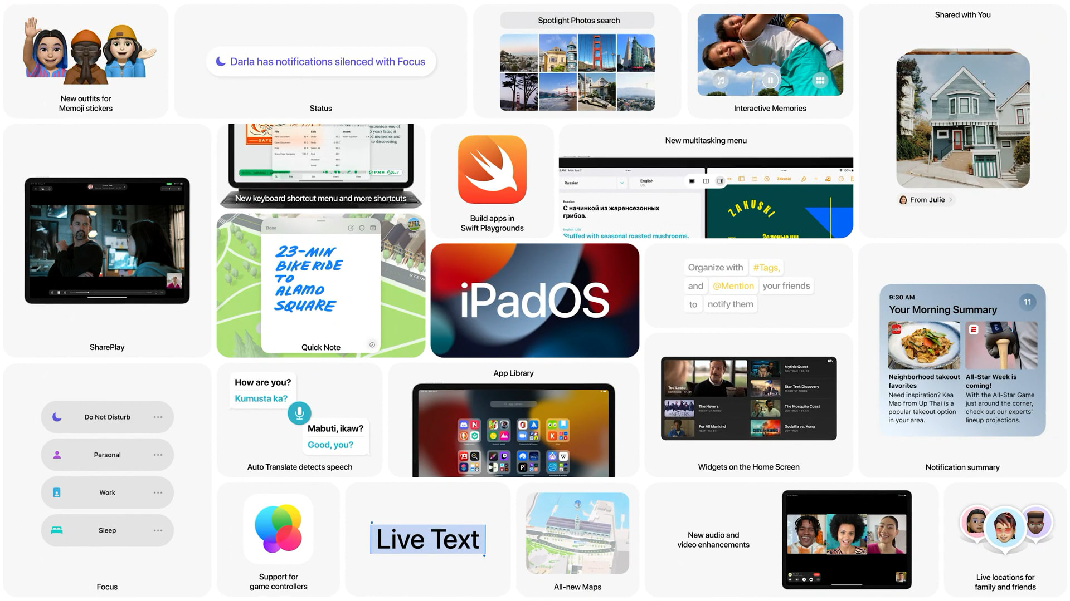This screenshot has width=1070, height=601.
Task: Select Game Center support icon
Action: pos(276,526)
